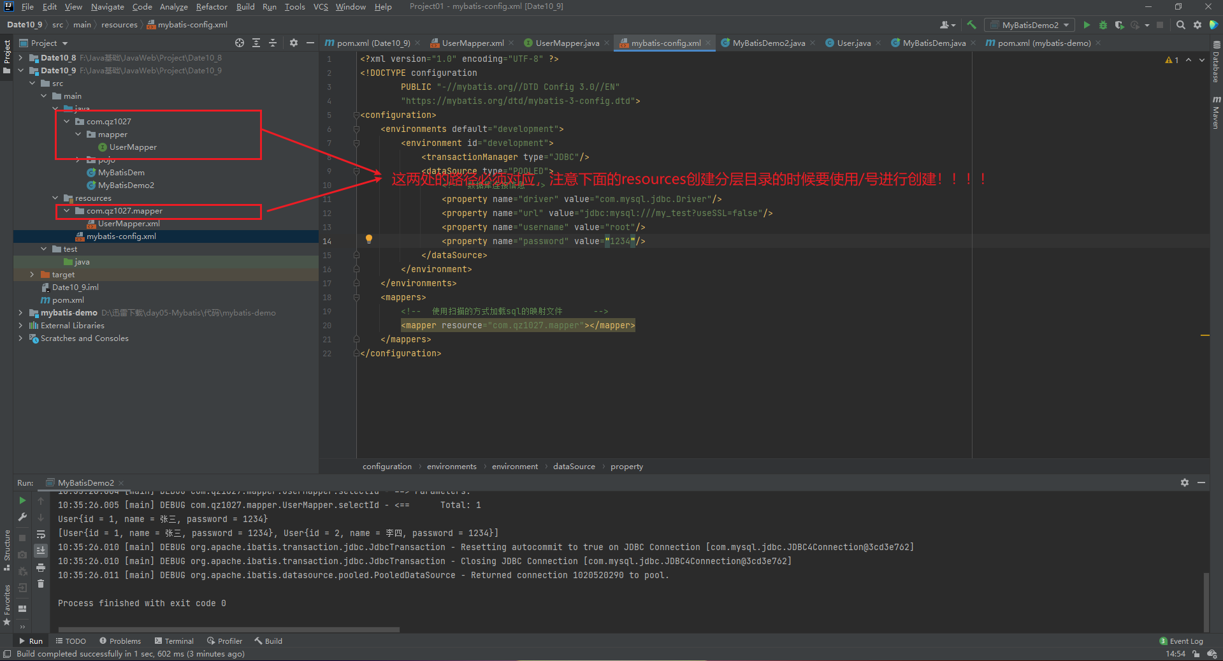The image size is (1223, 661).
Task: Collapse the com.qz1027 package node
Action: 67,121
